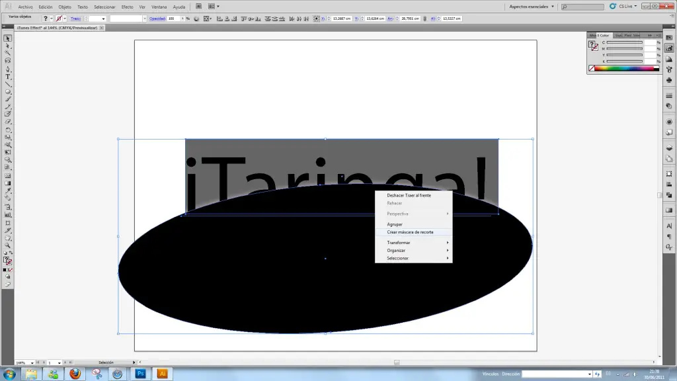Select the Line Segment tool
This screenshot has height=381, width=677.
coord(8,84)
